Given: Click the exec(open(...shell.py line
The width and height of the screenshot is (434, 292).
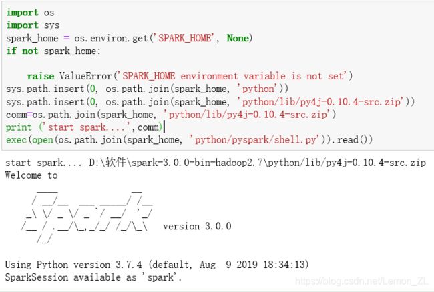Looking at the screenshot, I should point(190,140).
